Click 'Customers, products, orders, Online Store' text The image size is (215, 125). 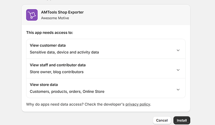67,92
